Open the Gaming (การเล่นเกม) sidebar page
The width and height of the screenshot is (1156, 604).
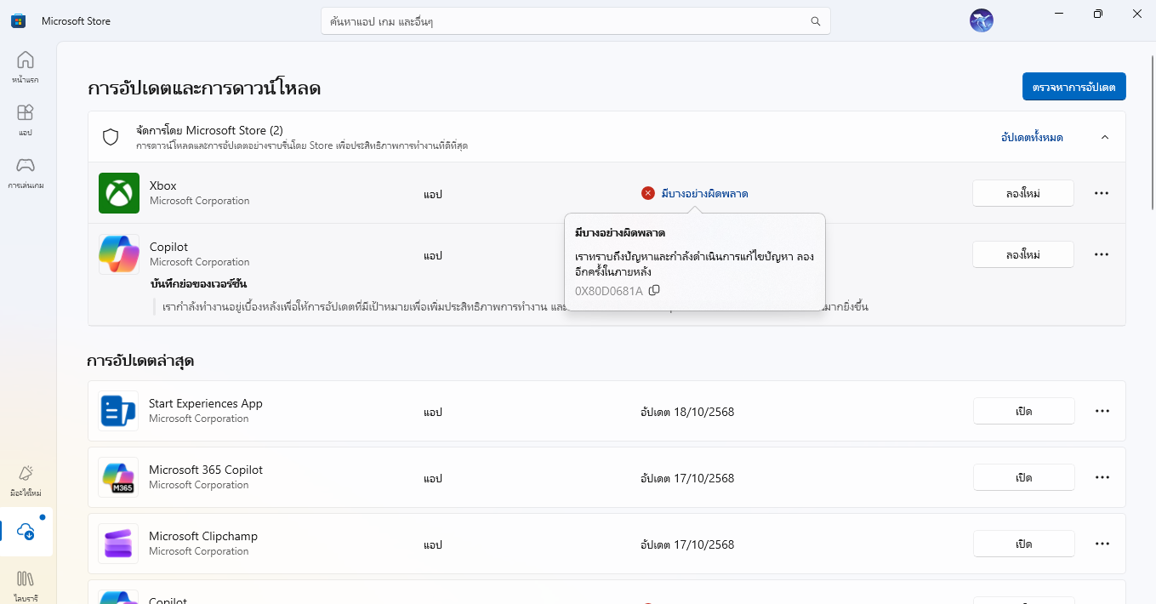26,173
